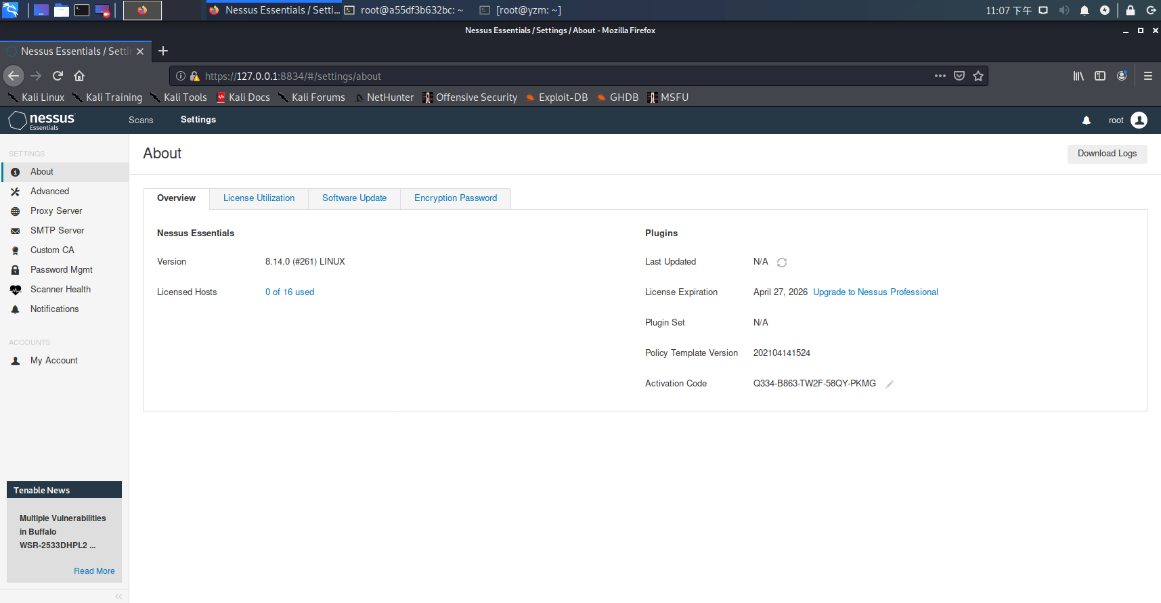Open Scanner Health page
The width and height of the screenshot is (1161, 603).
tap(64, 290)
